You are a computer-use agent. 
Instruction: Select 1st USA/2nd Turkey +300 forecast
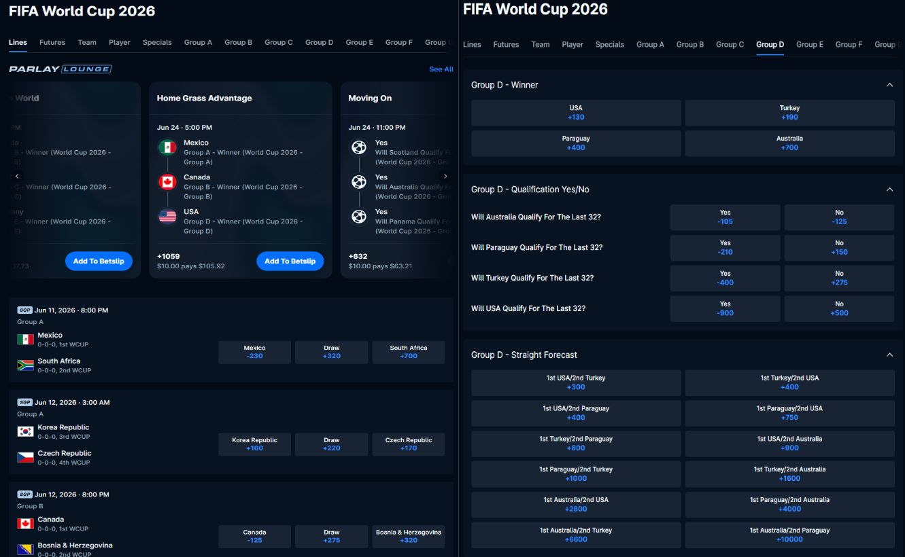pyautogui.click(x=576, y=382)
